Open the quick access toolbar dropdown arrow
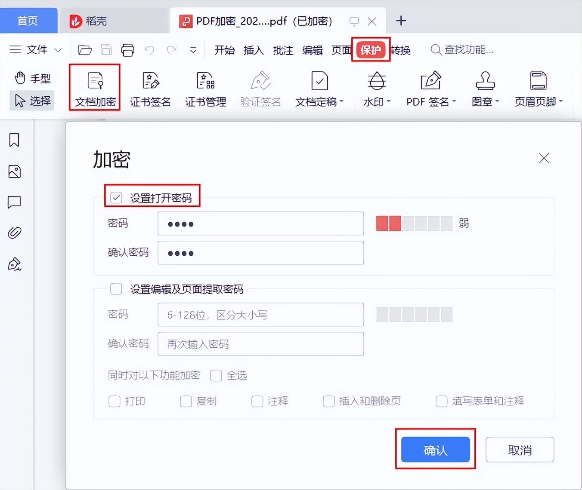 pyautogui.click(x=193, y=50)
